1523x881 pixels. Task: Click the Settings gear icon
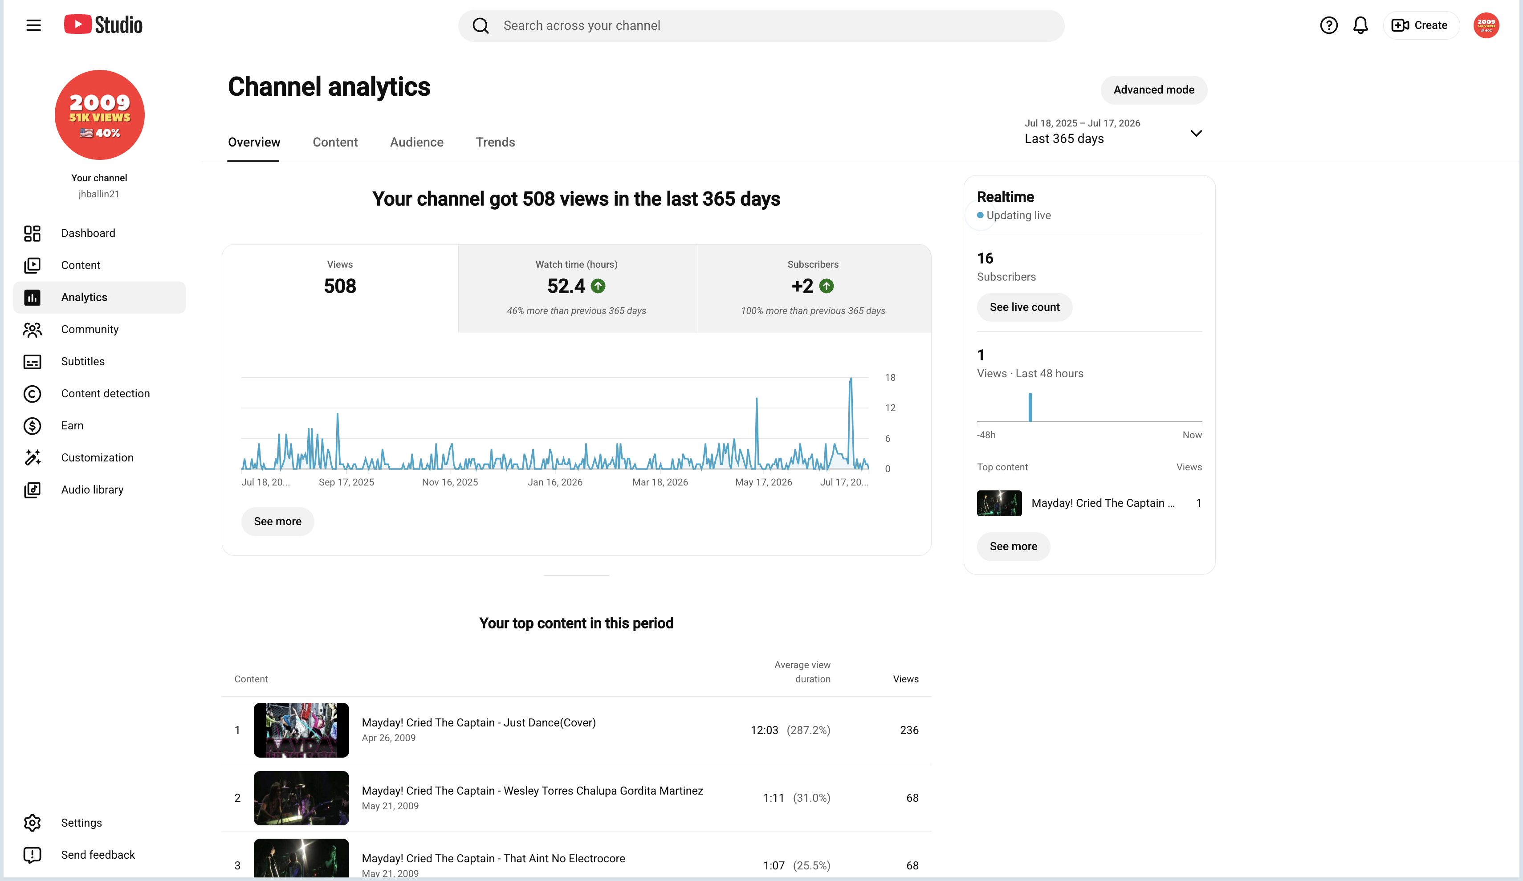[32, 823]
